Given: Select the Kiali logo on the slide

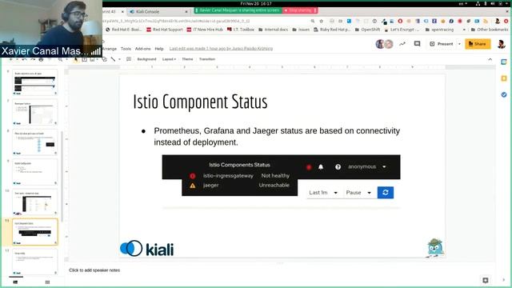Looking at the screenshot, I should click(146, 249).
